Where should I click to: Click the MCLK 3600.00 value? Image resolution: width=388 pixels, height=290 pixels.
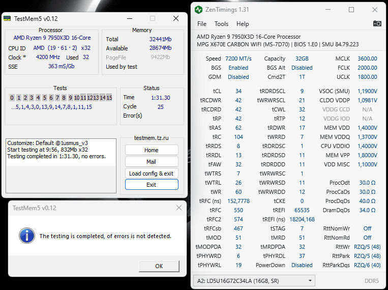point(367,59)
